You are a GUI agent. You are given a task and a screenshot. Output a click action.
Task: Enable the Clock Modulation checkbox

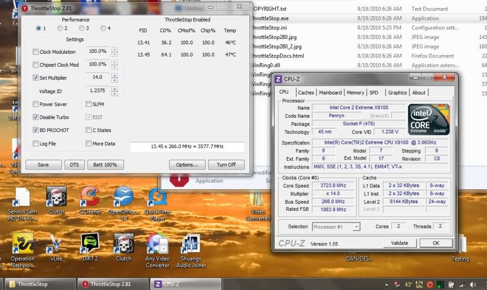point(35,52)
